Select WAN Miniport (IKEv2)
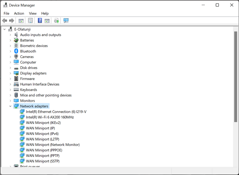This screenshot has width=239, height=175. click(x=43, y=122)
